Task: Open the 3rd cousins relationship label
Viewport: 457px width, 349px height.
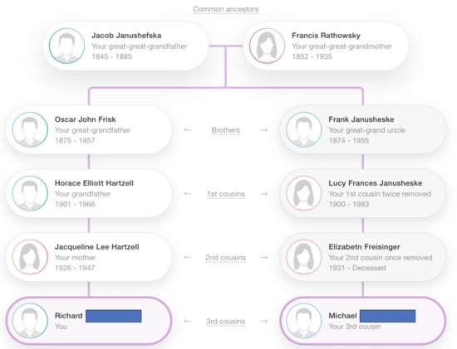Action: [x=225, y=322]
